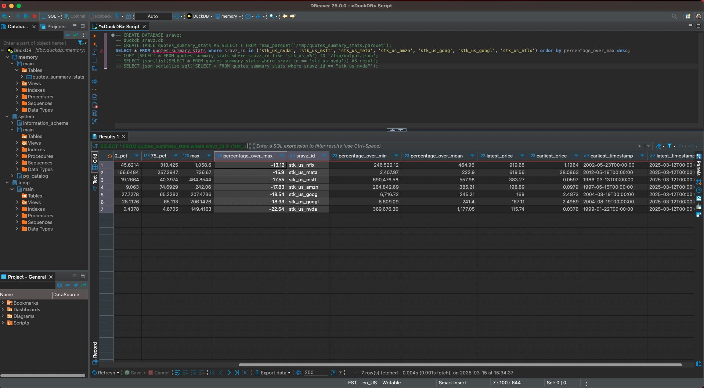
Task: Toggle filter on sravz_id column
Action: pyautogui.click(x=324, y=156)
